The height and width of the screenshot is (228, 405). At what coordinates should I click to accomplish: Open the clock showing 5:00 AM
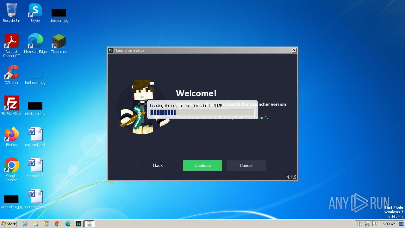click(389, 224)
